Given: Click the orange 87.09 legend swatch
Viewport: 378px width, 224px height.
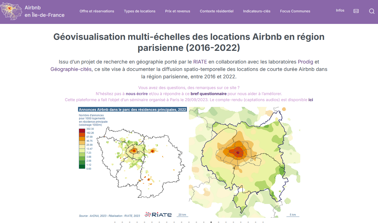Looking at the screenshot, I should 82,139.
